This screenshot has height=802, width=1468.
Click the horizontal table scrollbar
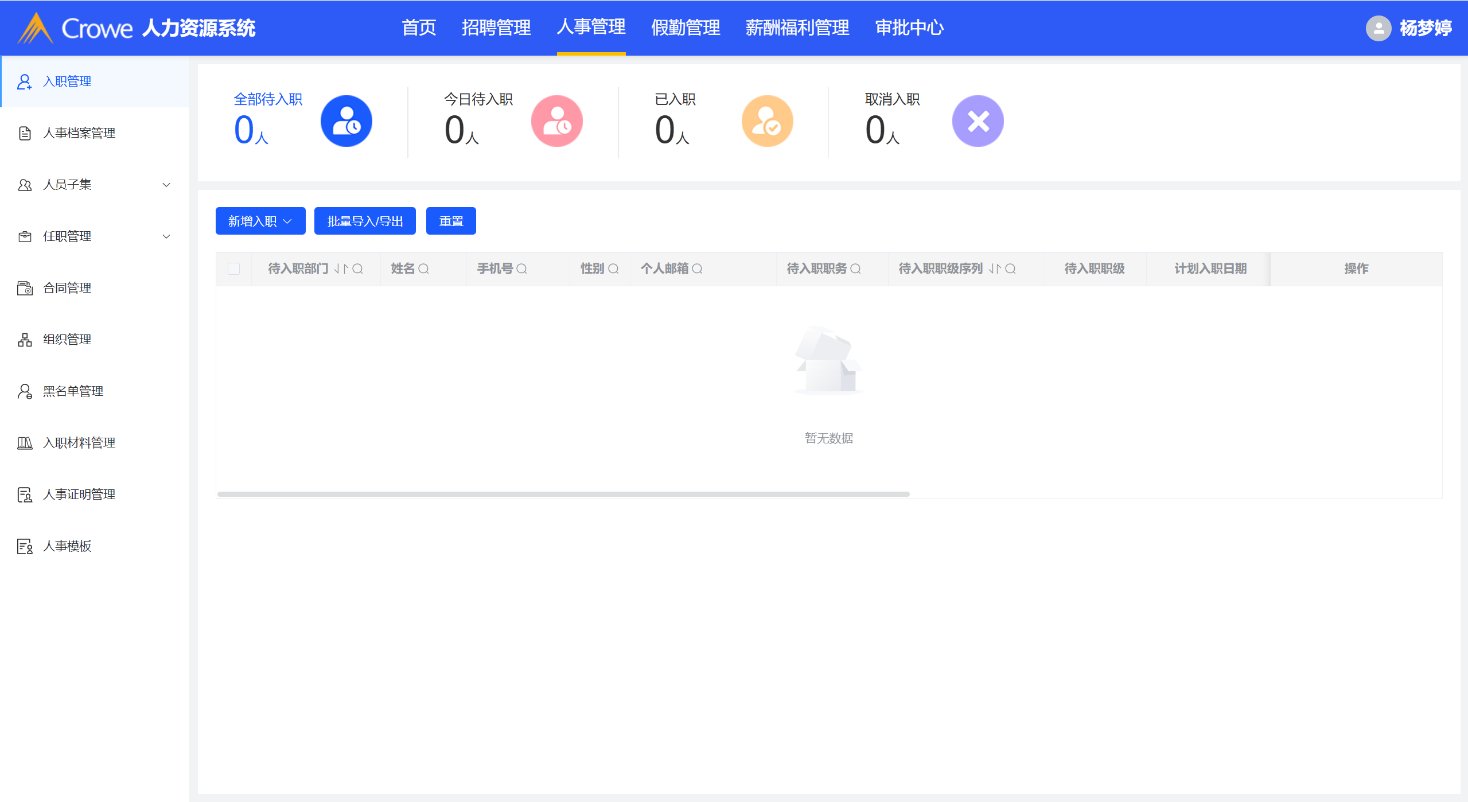pos(563,494)
